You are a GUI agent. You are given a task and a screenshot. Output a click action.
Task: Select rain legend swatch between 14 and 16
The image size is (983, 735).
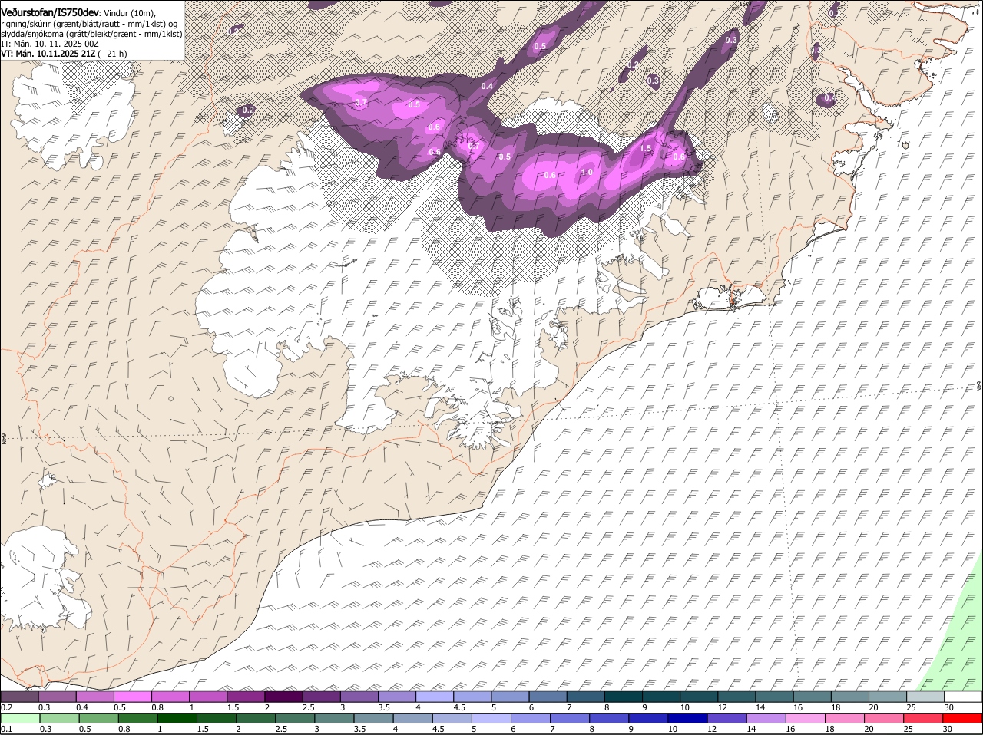tap(766, 718)
